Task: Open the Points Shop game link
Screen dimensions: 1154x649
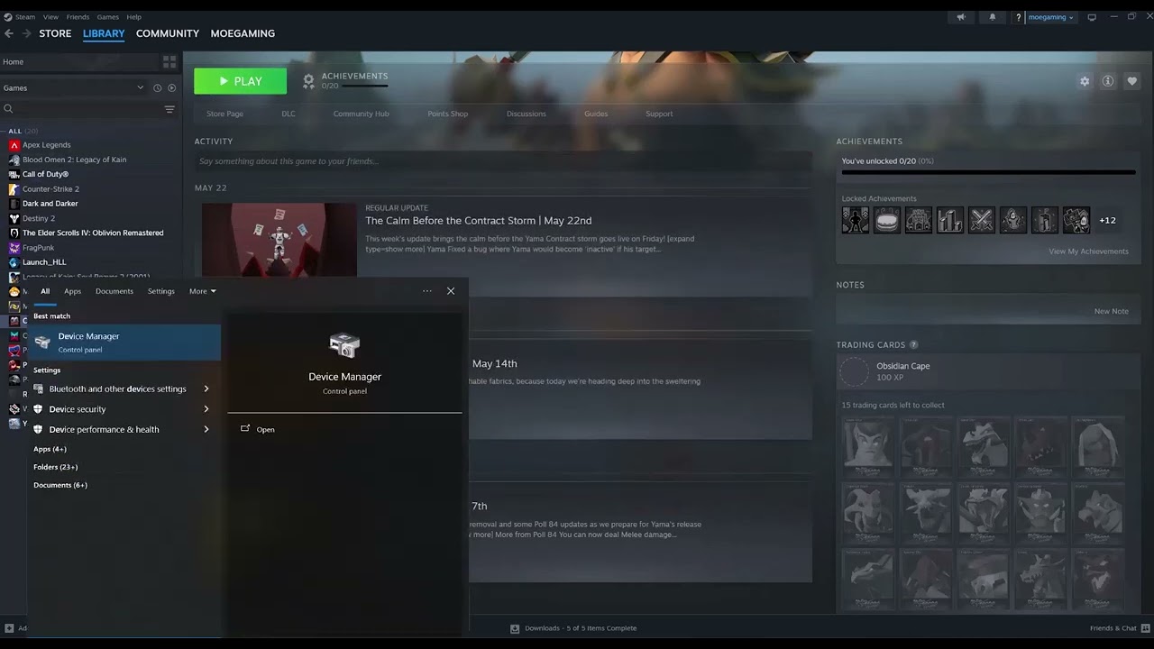Action: click(447, 114)
